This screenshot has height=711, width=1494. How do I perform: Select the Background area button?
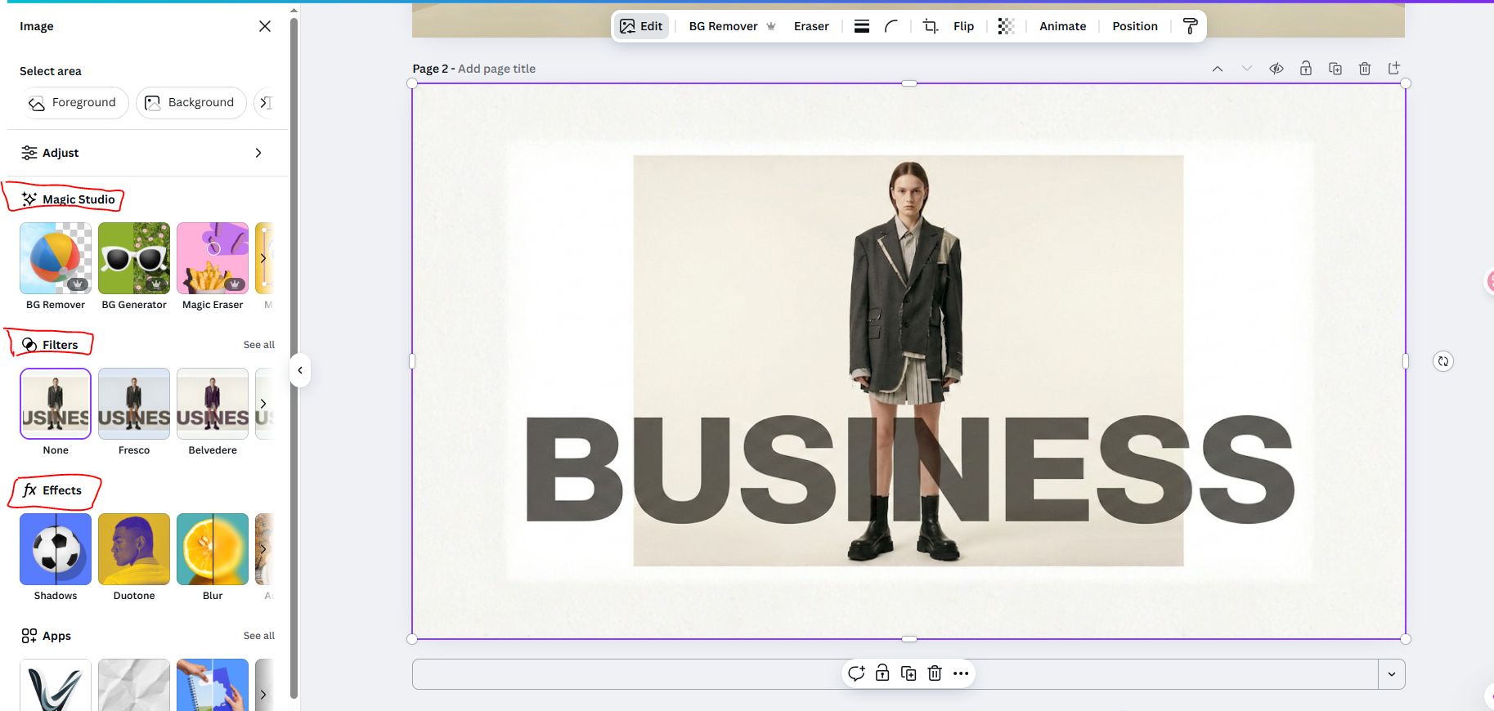pos(191,103)
